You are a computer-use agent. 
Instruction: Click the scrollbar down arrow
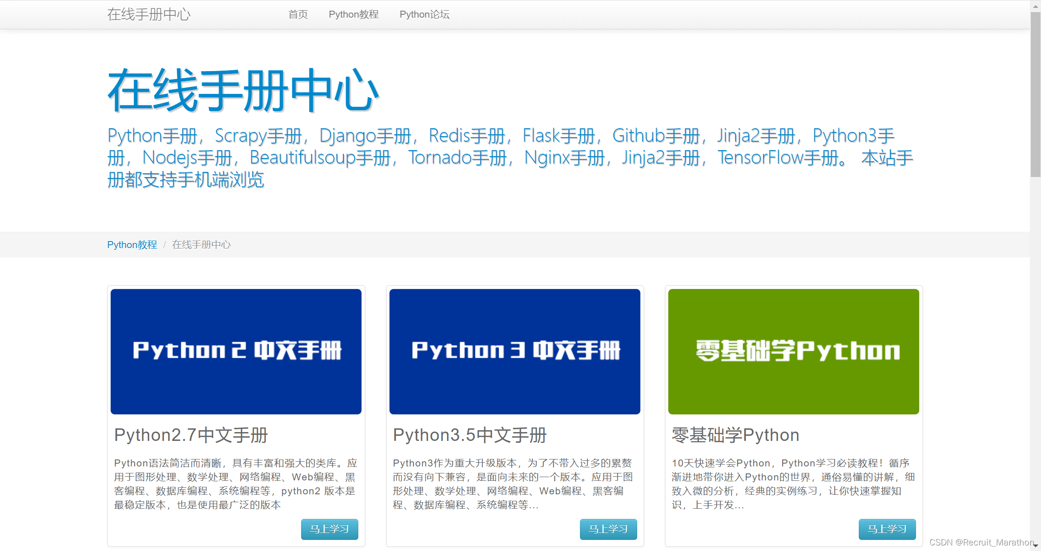point(1035,546)
